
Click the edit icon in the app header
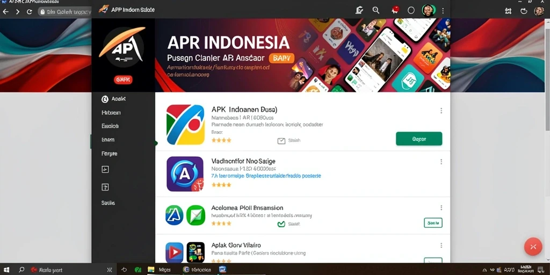click(359, 10)
